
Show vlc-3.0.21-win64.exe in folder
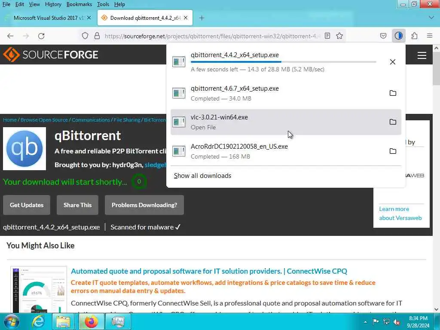pyautogui.click(x=393, y=122)
